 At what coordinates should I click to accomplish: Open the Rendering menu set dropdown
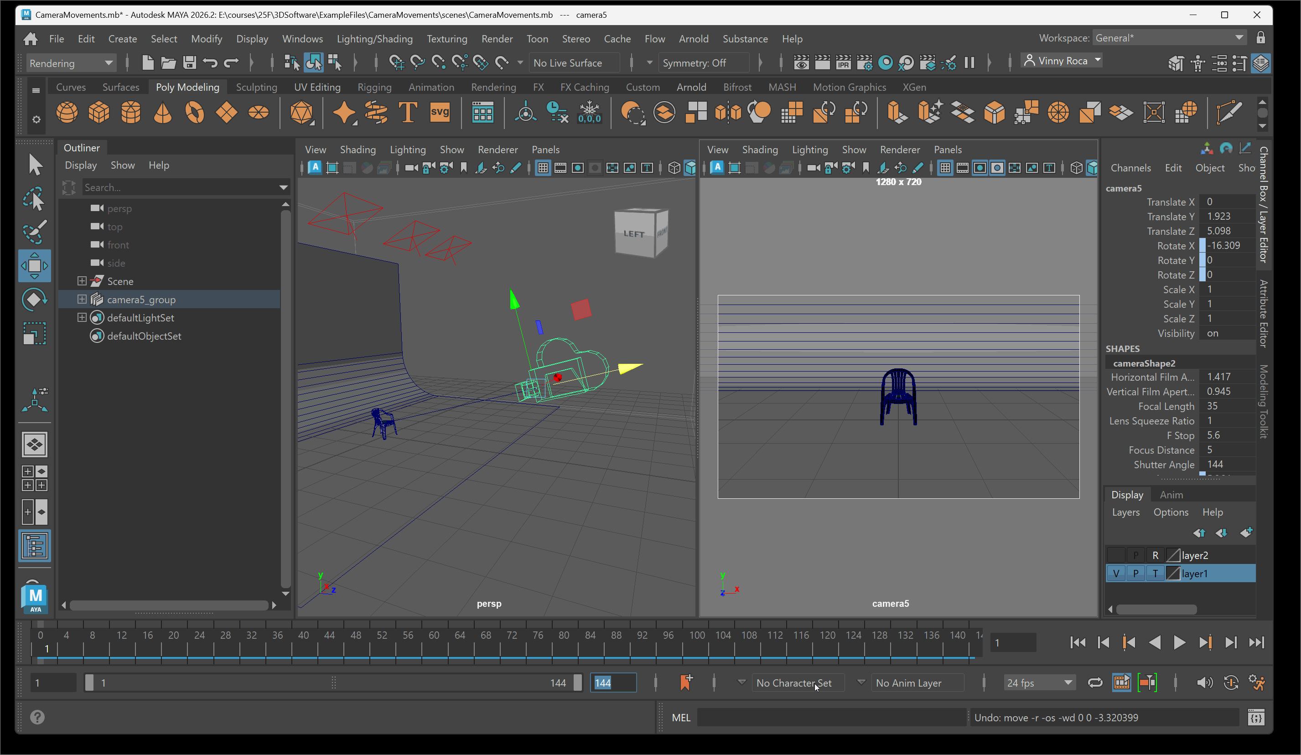pos(70,63)
